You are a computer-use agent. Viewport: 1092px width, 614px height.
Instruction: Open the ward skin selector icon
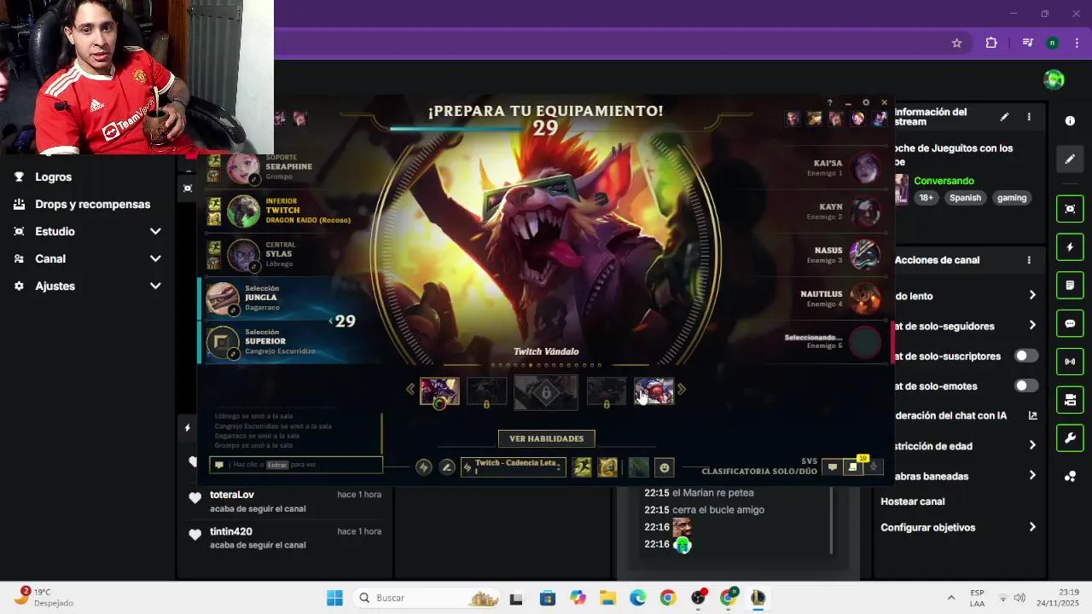(x=638, y=467)
